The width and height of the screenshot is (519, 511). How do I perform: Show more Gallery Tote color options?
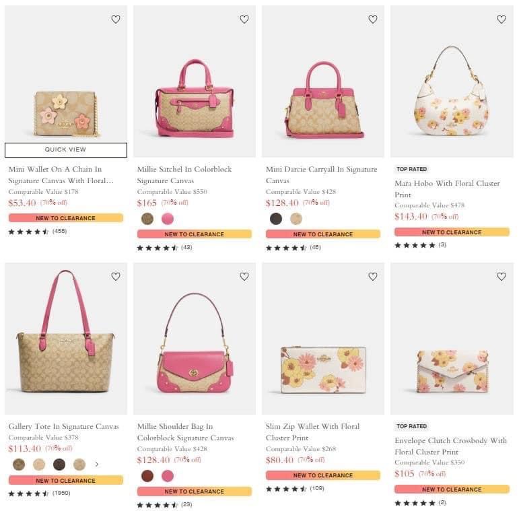(x=96, y=464)
